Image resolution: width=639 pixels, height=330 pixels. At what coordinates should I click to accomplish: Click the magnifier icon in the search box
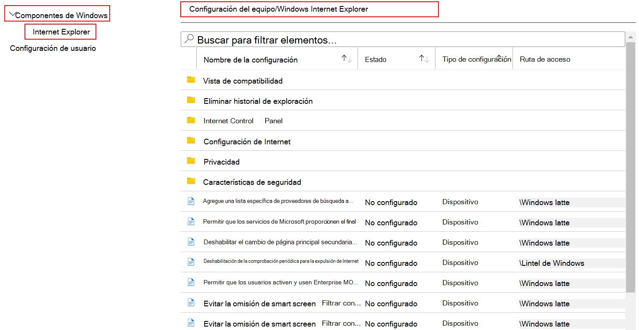pos(189,39)
